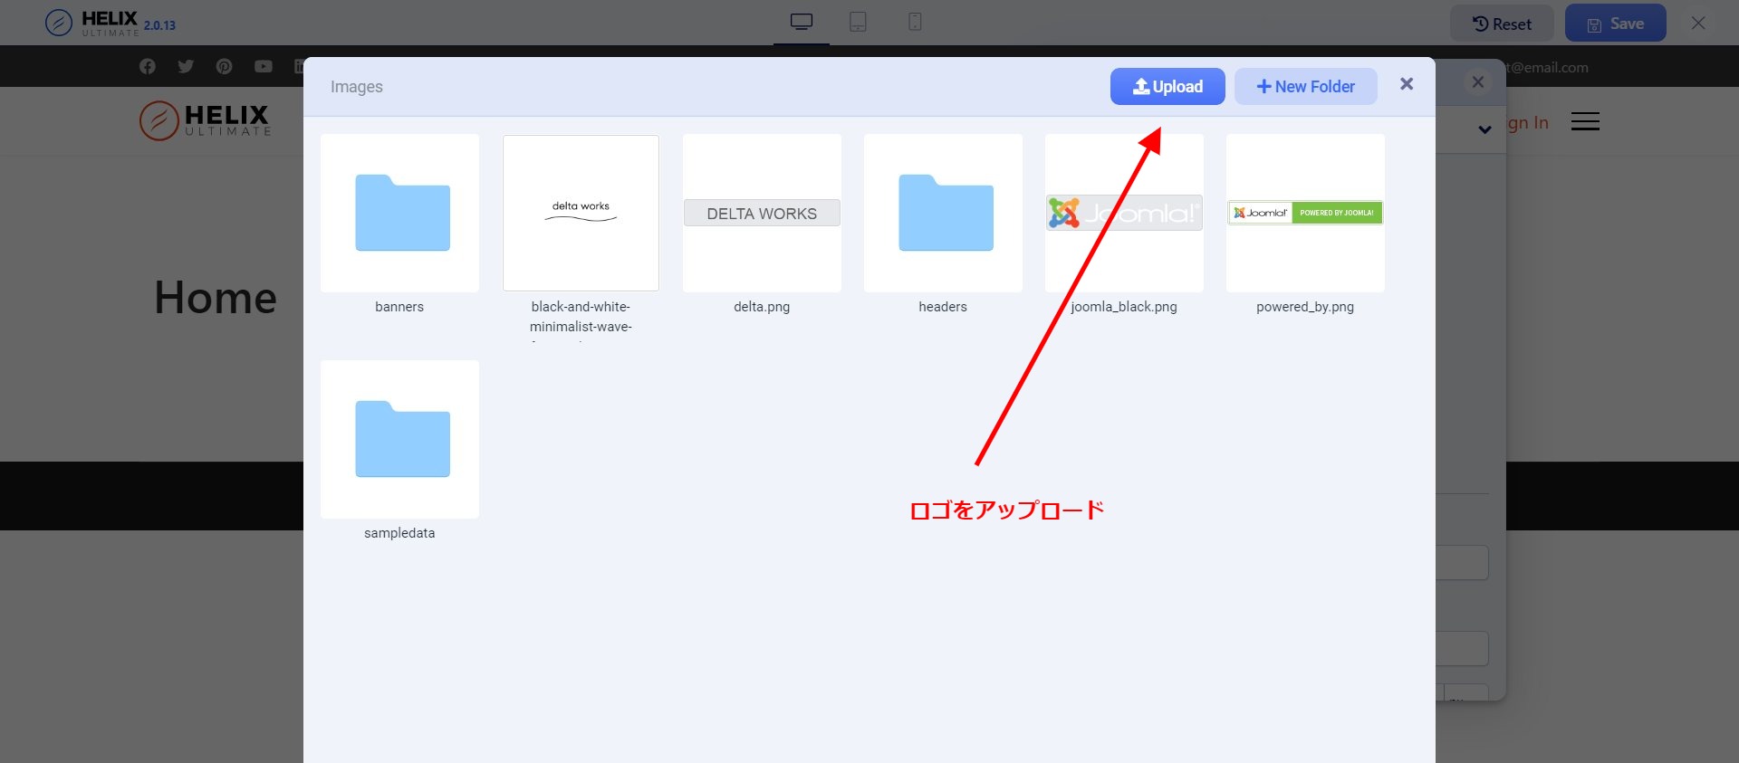
Task: Open the banners folder
Action: [x=399, y=214]
